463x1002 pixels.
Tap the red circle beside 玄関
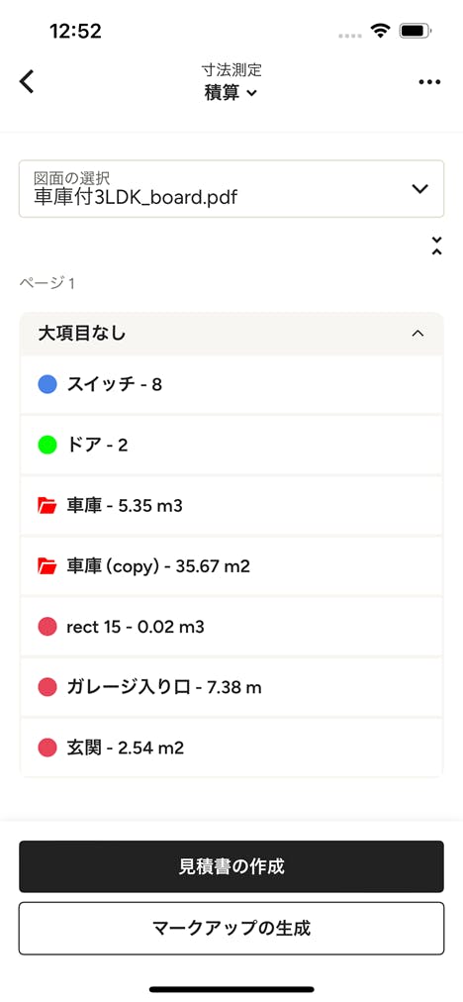[x=47, y=747]
